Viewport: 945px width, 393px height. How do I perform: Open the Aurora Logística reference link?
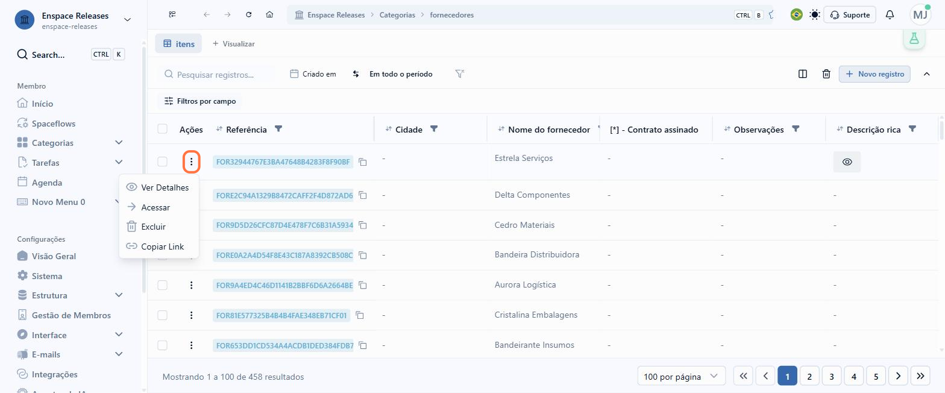tap(283, 285)
